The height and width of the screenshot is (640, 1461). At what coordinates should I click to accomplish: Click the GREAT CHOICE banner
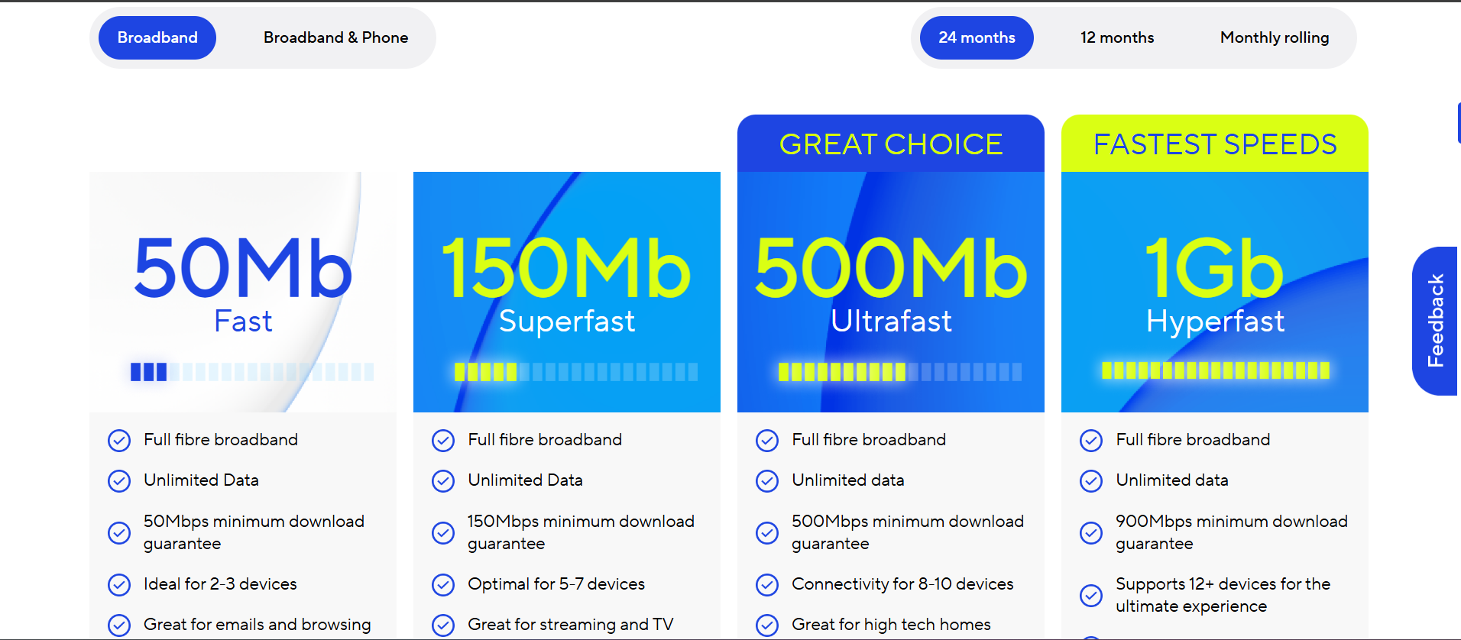tap(890, 144)
